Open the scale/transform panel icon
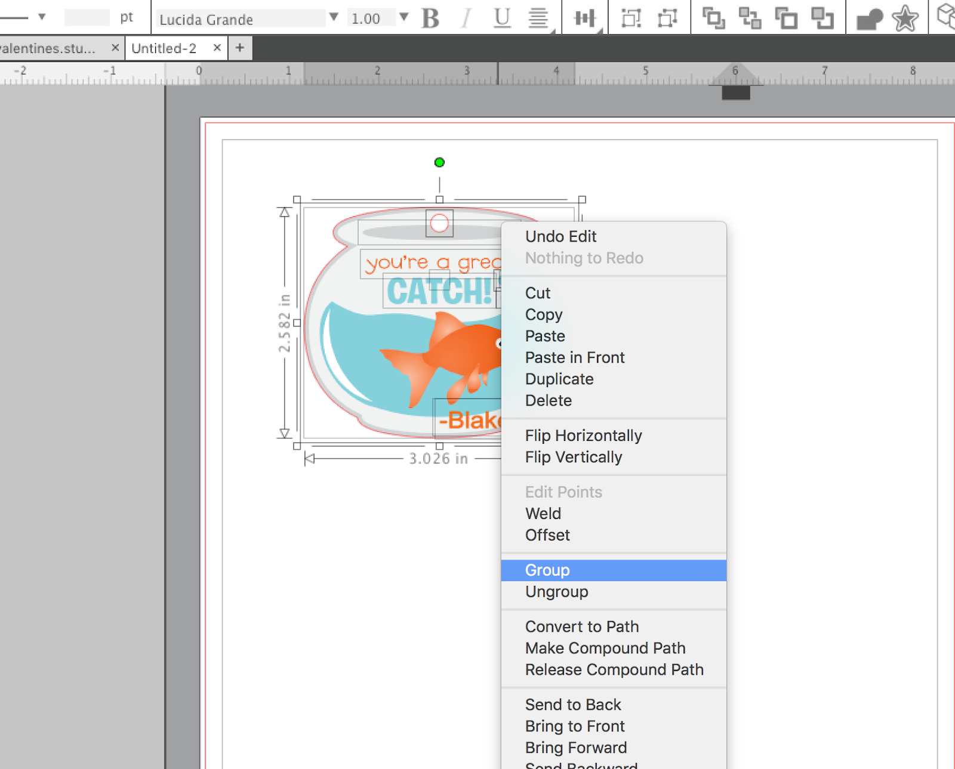This screenshot has height=769, width=955. coord(632,18)
